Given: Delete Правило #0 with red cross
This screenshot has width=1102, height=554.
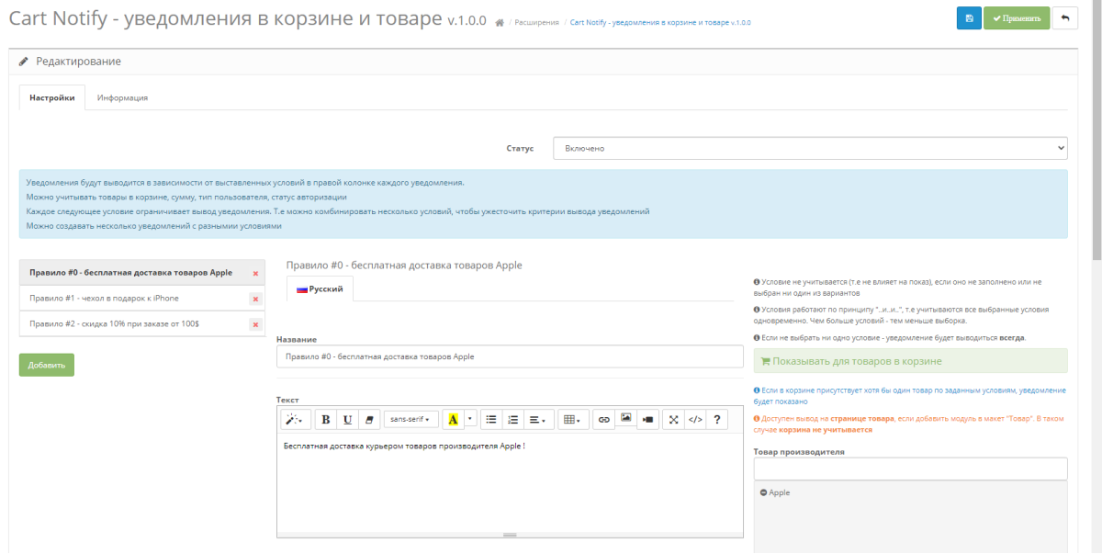Looking at the screenshot, I should (255, 274).
